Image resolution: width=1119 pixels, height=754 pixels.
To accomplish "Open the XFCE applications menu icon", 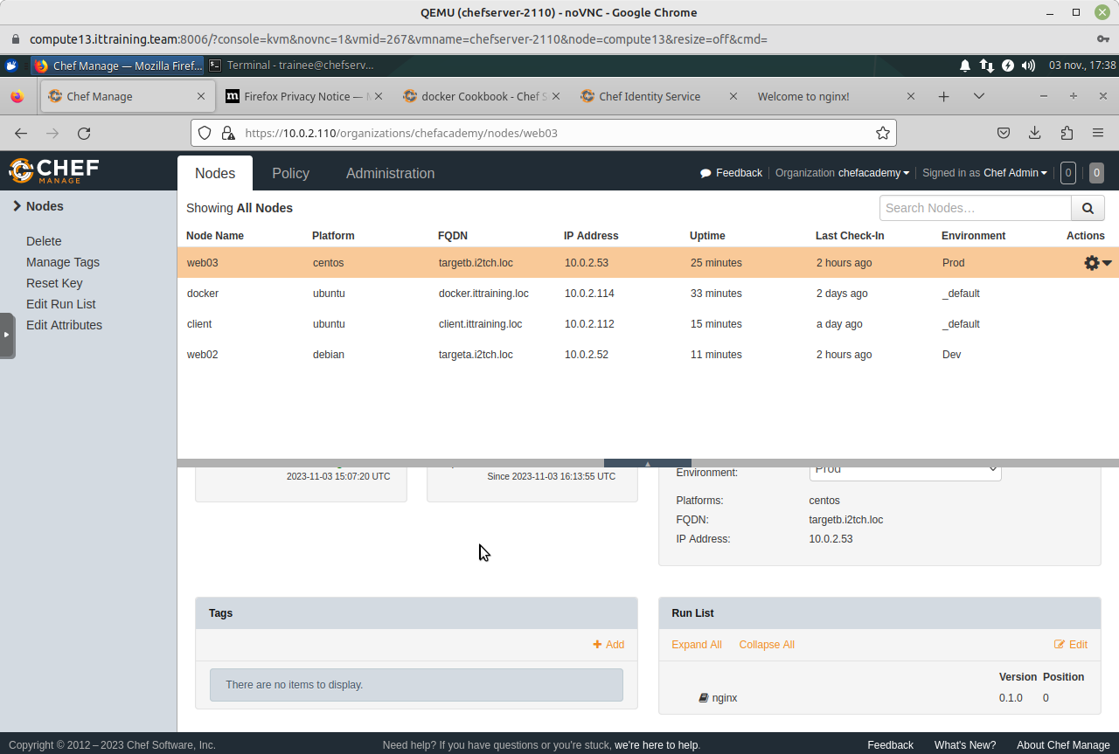I will (11, 66).
